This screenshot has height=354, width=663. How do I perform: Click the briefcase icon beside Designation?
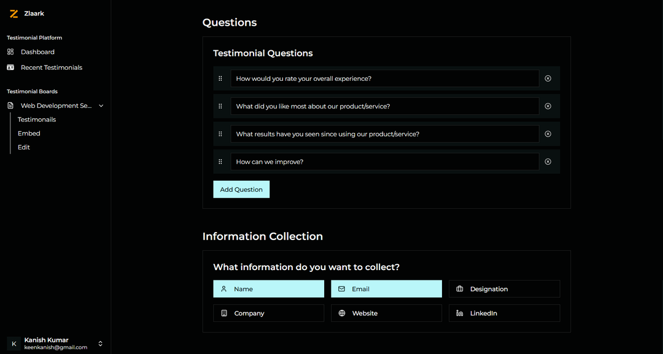[460, 288]
